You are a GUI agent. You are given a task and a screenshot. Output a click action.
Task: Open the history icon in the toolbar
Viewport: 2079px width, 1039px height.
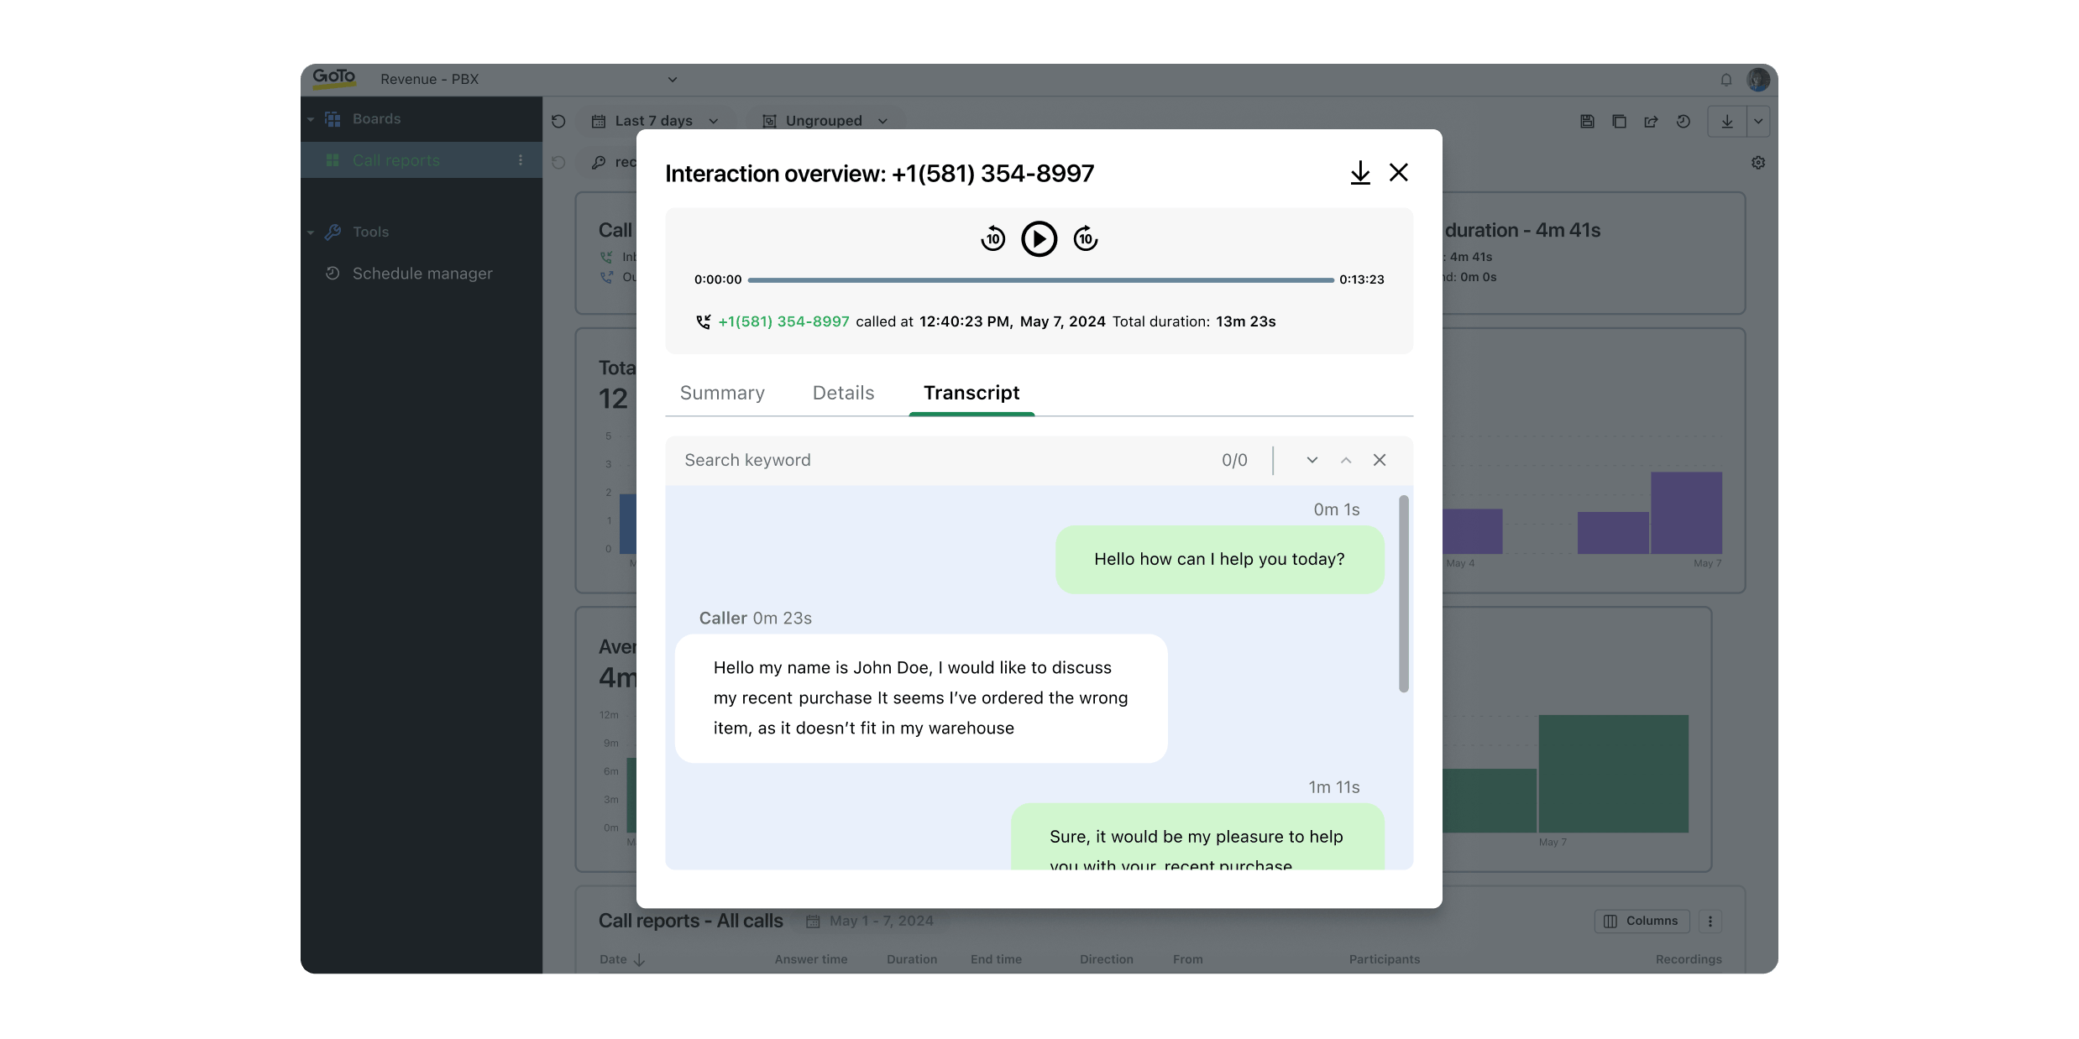click(1683, 122)
